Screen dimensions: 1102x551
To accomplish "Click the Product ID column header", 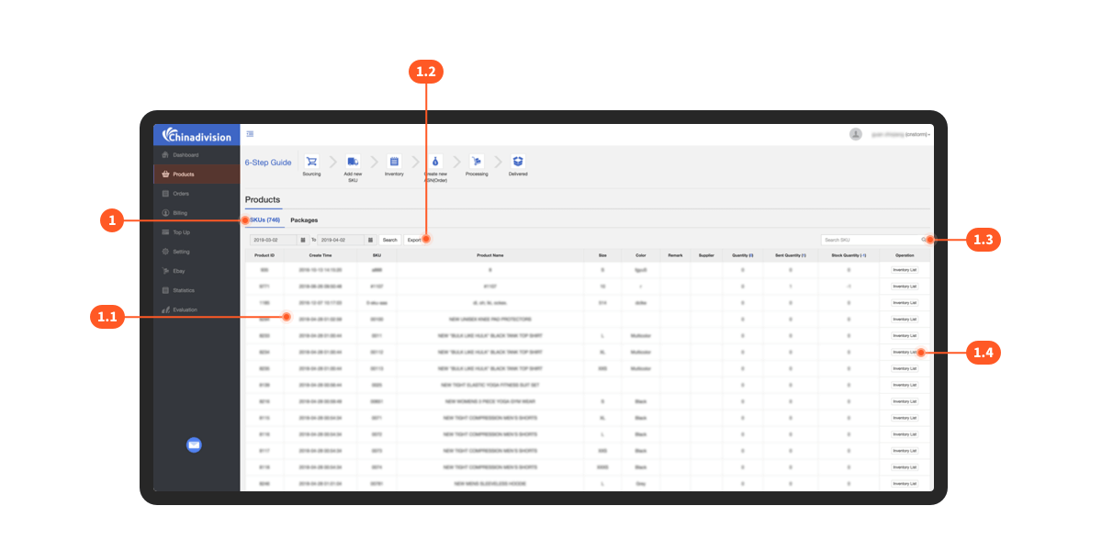I will pyautogui.click(x=264, y=254).
